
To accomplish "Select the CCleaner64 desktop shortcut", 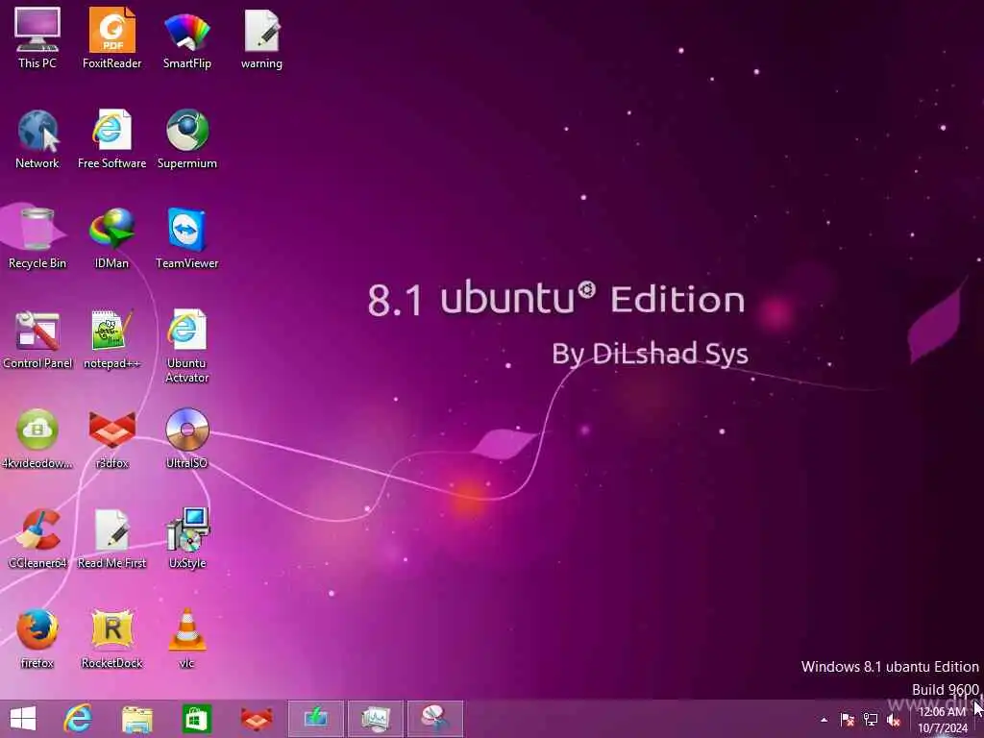I will pos(37,538).
